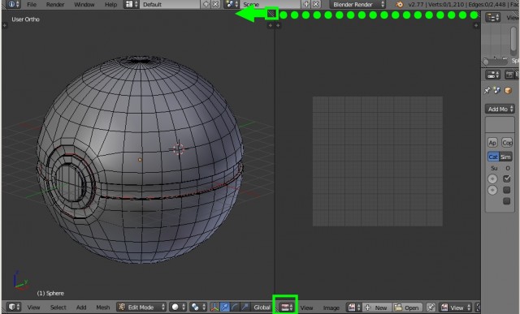The height and width of the screenshot is (314, 520).
Task: Open the Mesh menu
Action: point(103,308)
